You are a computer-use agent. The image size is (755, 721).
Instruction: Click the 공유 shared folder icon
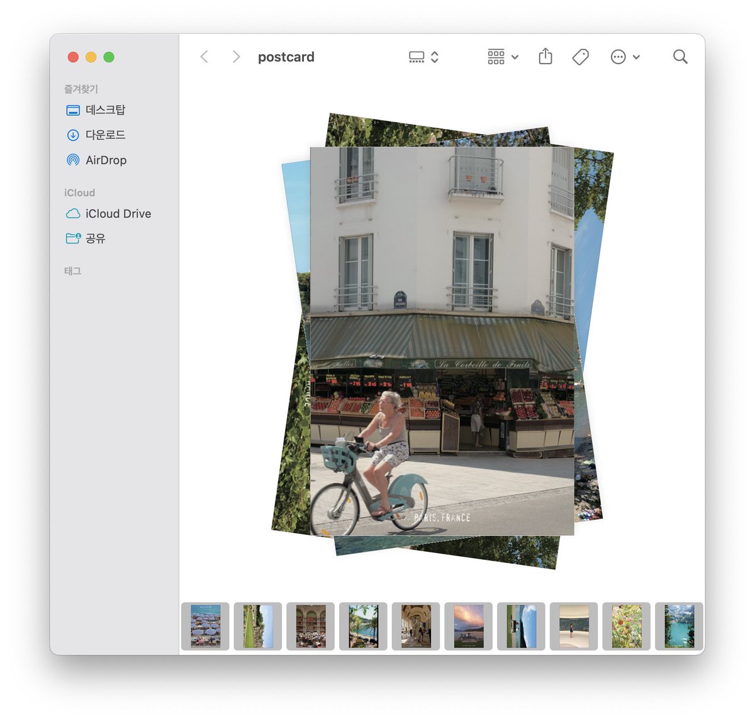73,238
